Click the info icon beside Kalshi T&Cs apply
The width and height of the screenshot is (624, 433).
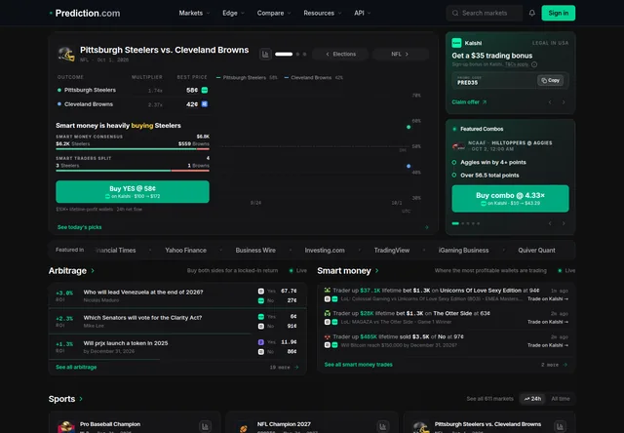coord(534,64)
